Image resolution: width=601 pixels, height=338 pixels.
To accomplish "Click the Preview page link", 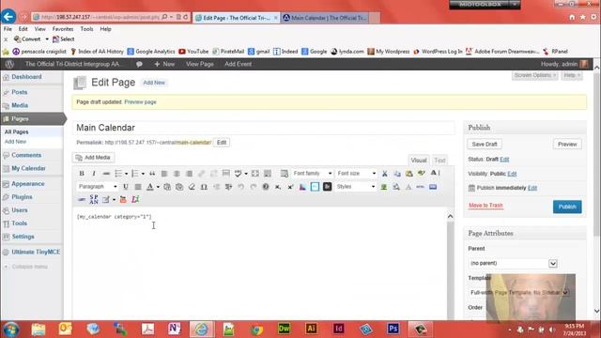I will coord(140,102).
